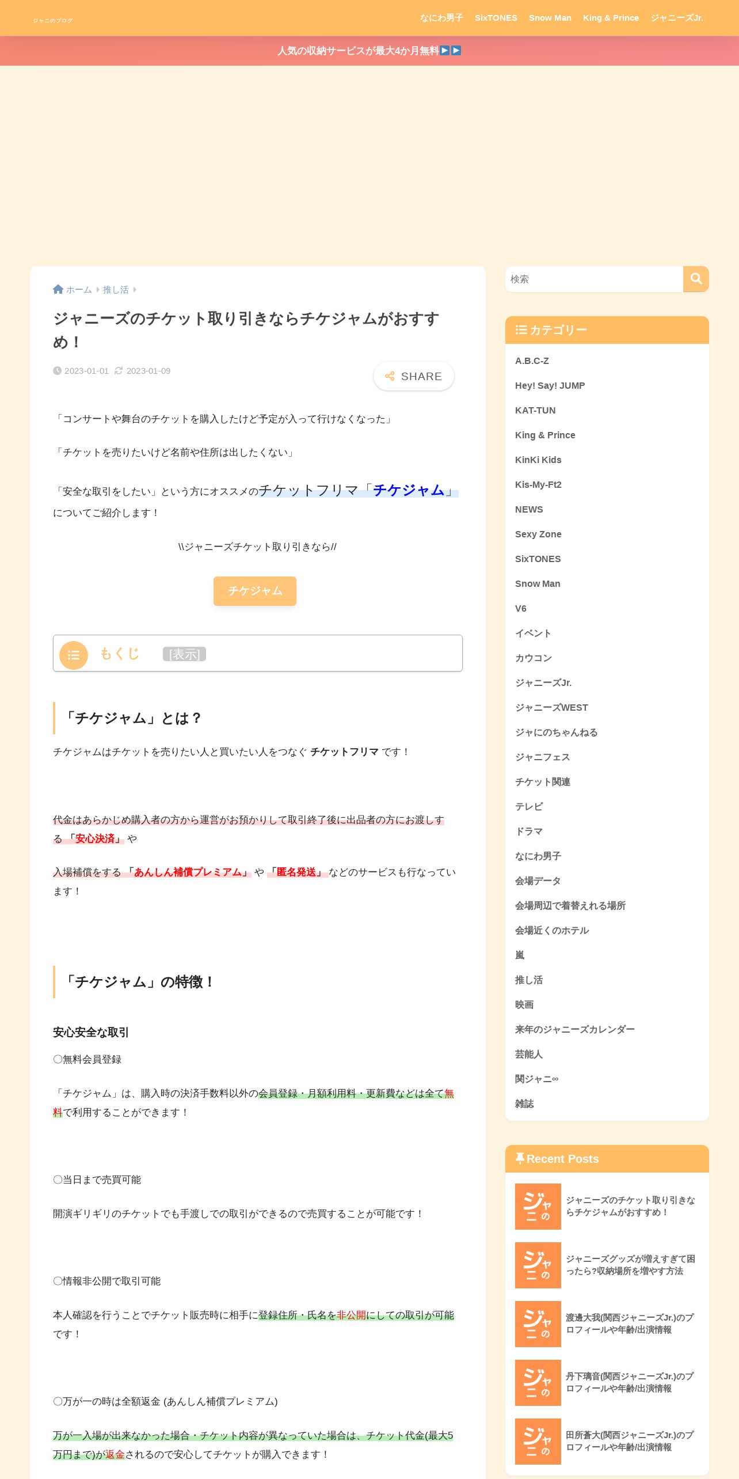
Task: Select Hey! Say! JUMP category
Action: point(550,385)
